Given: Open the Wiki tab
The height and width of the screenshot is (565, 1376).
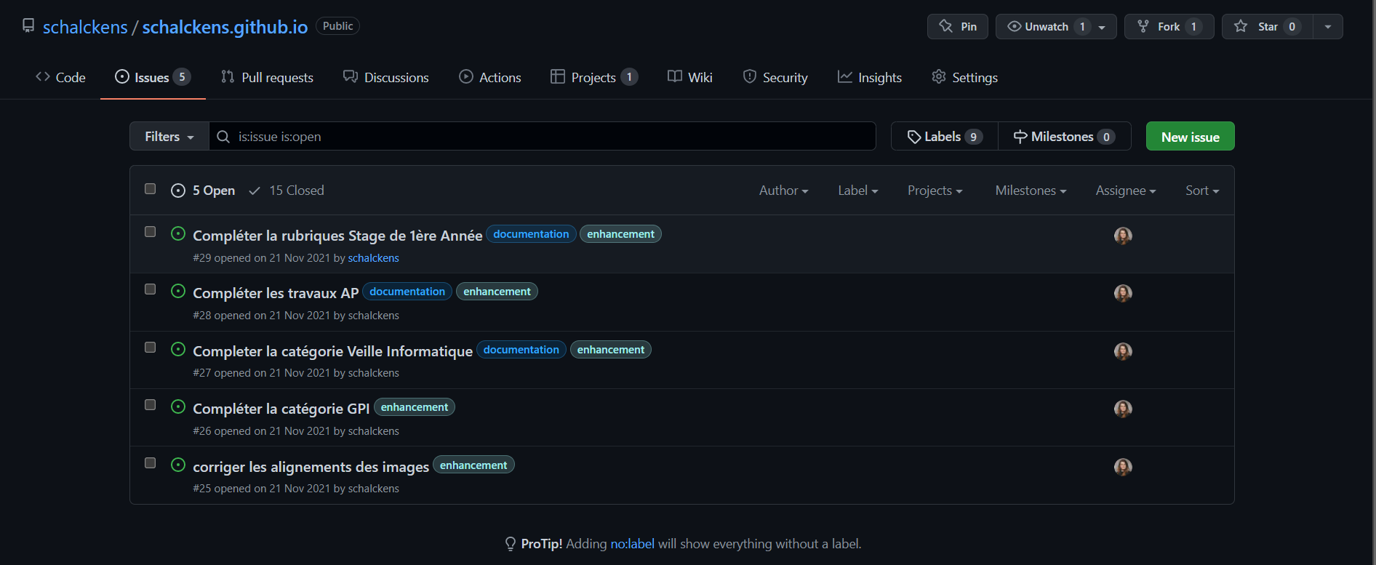Looking at the screenshot, I should [690, 77].
